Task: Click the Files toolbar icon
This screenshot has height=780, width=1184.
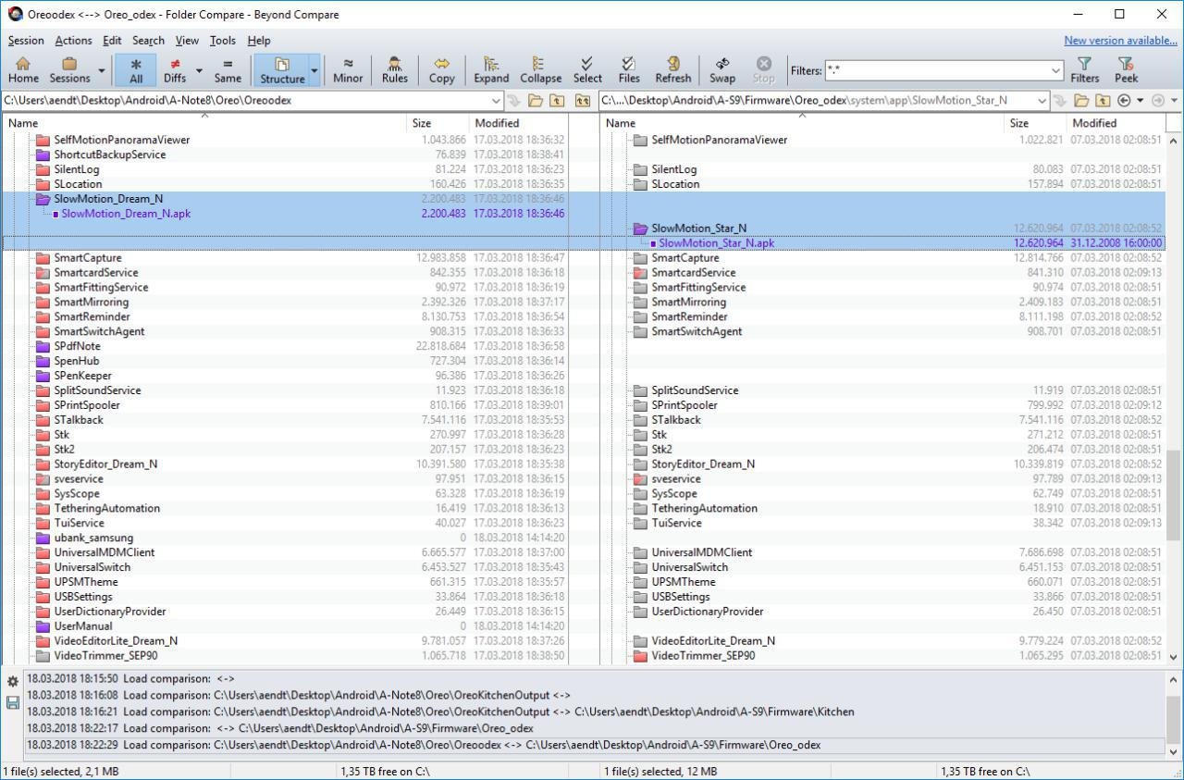Action: point(629,70)
